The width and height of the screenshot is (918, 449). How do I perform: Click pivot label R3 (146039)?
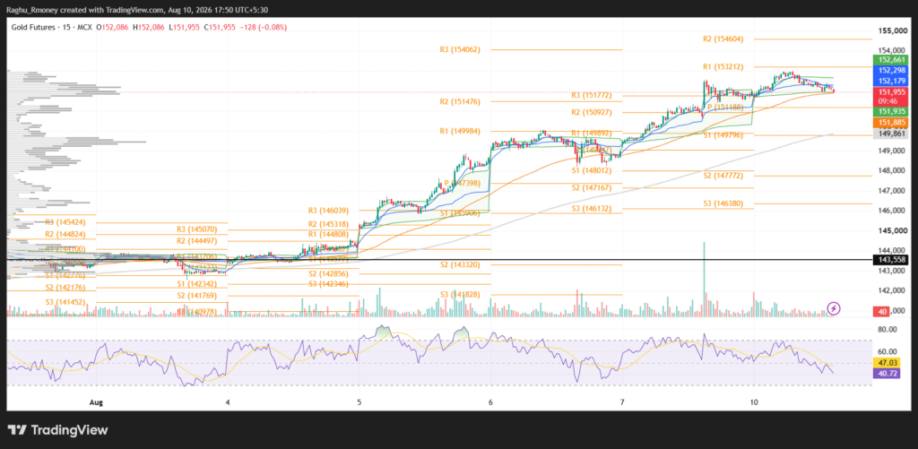[x=328, y=210]
